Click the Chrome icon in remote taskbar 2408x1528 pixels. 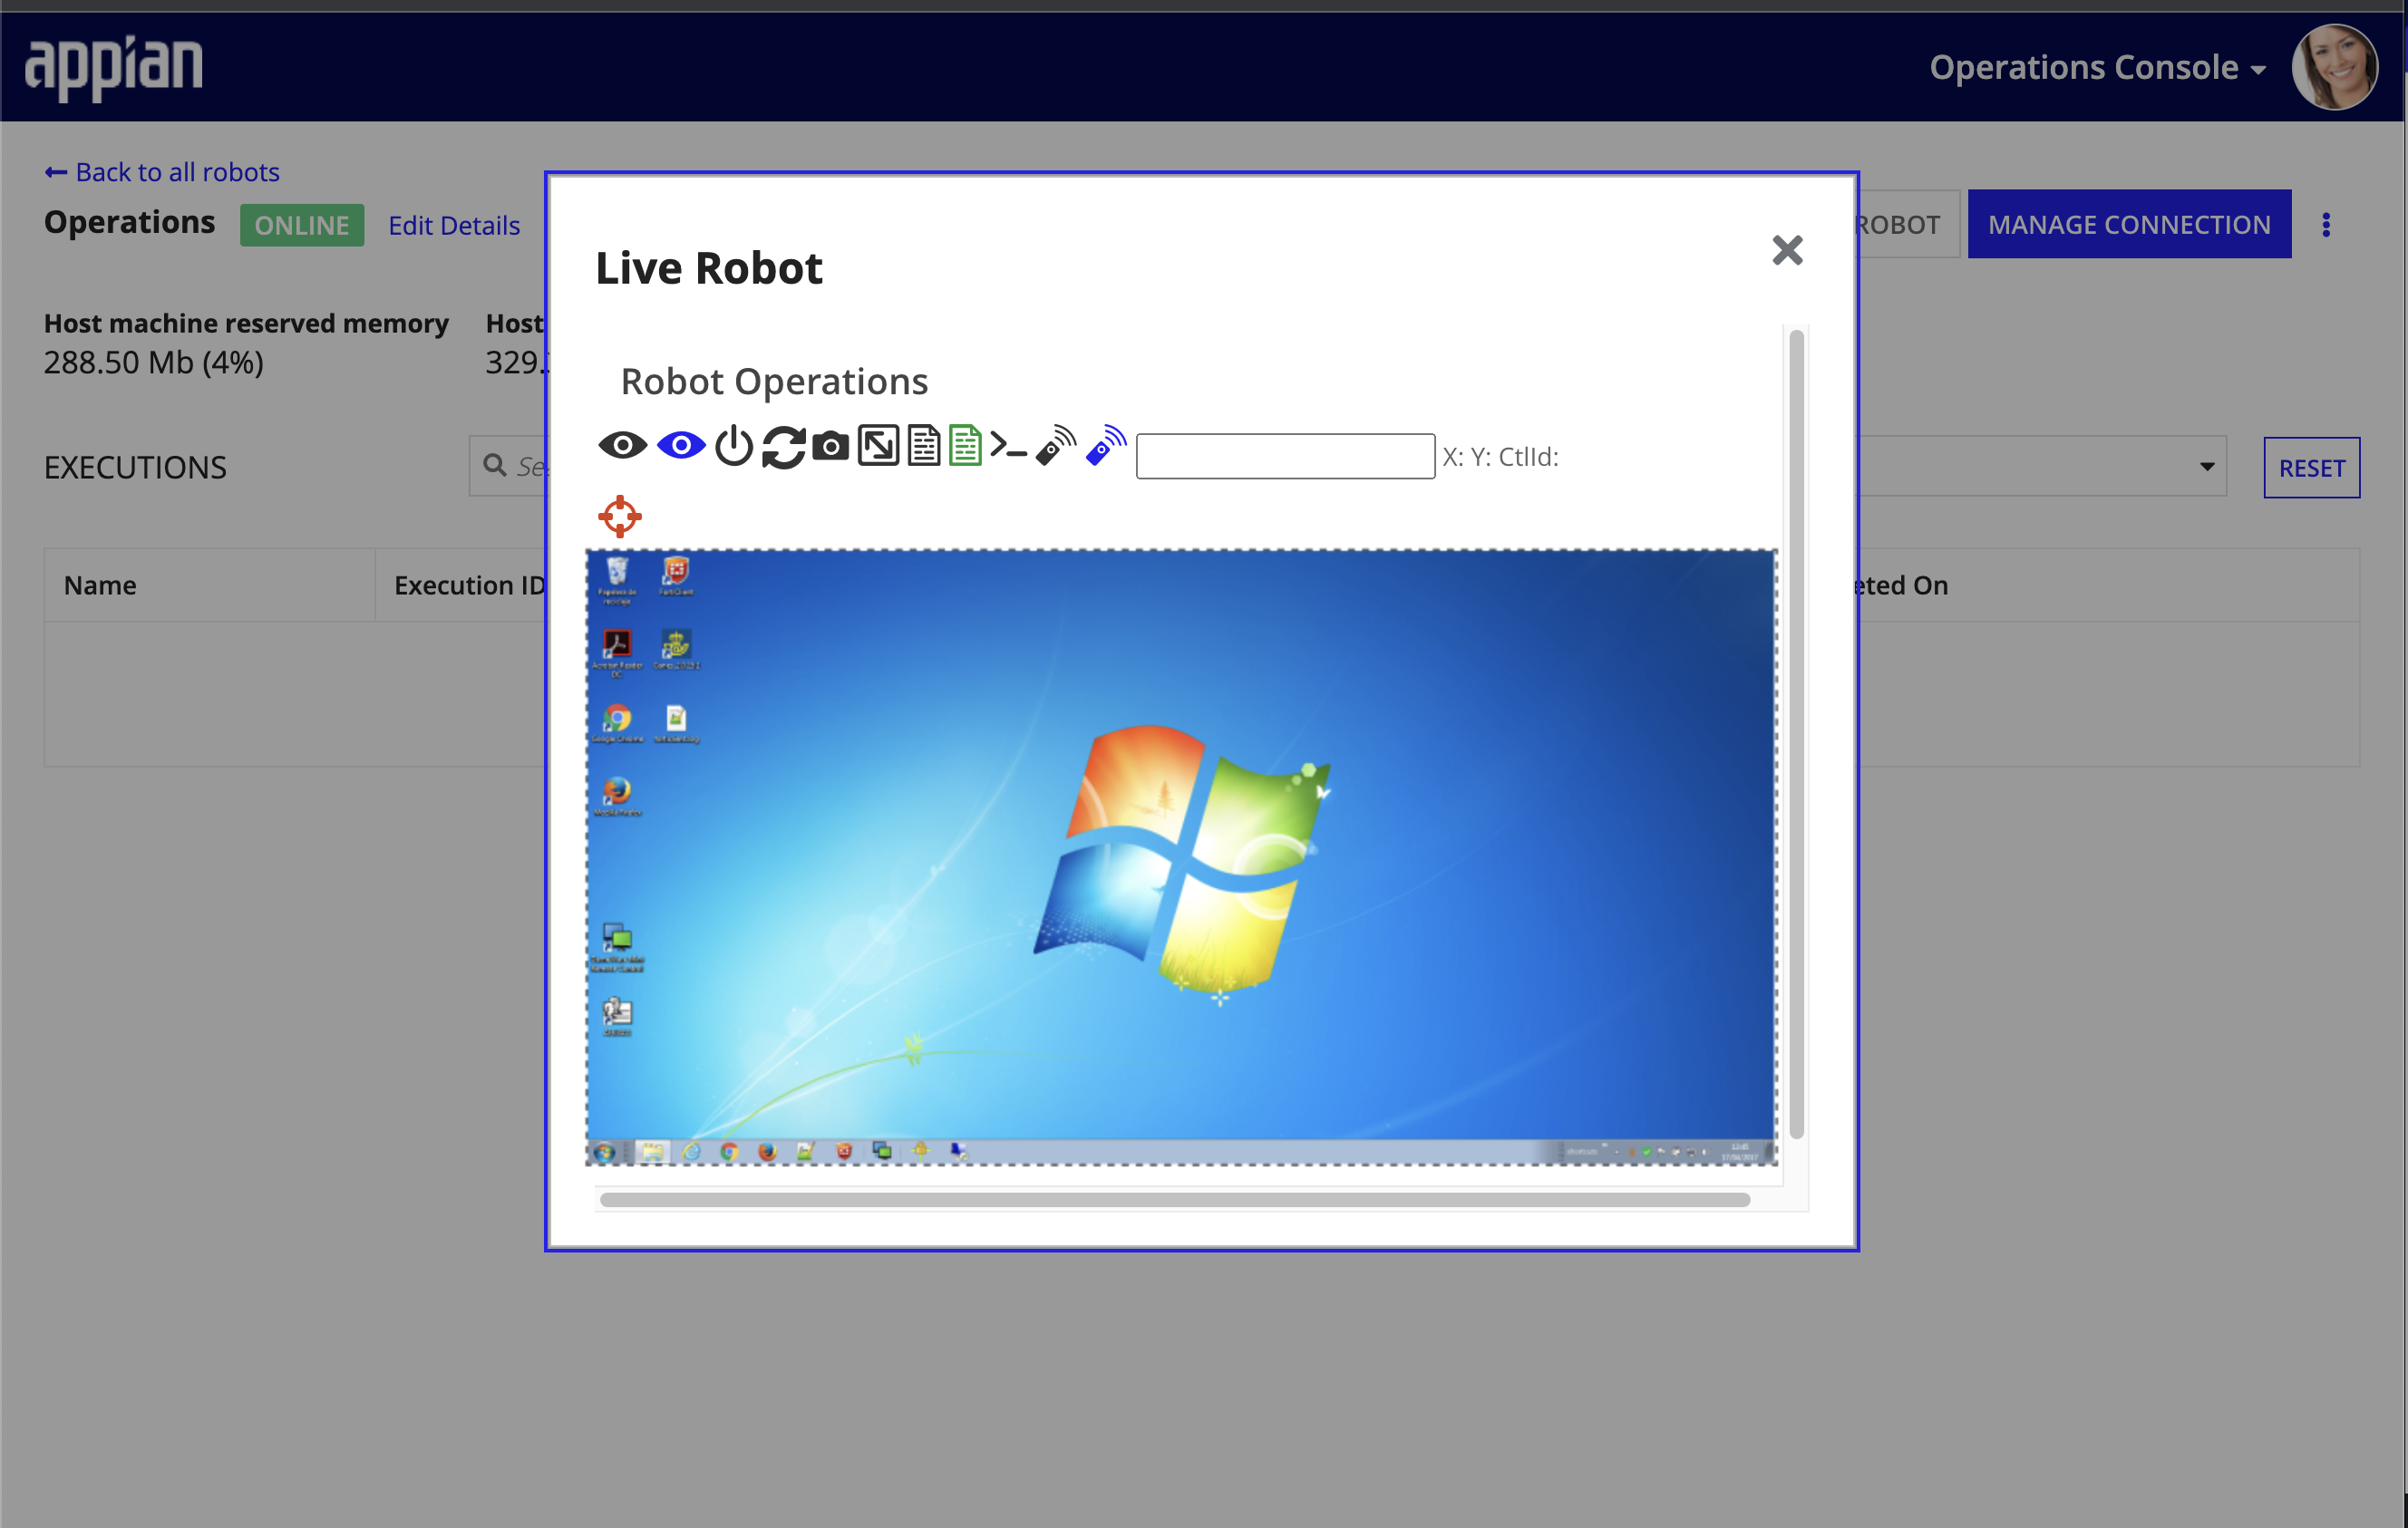[x=729, y=1152]
